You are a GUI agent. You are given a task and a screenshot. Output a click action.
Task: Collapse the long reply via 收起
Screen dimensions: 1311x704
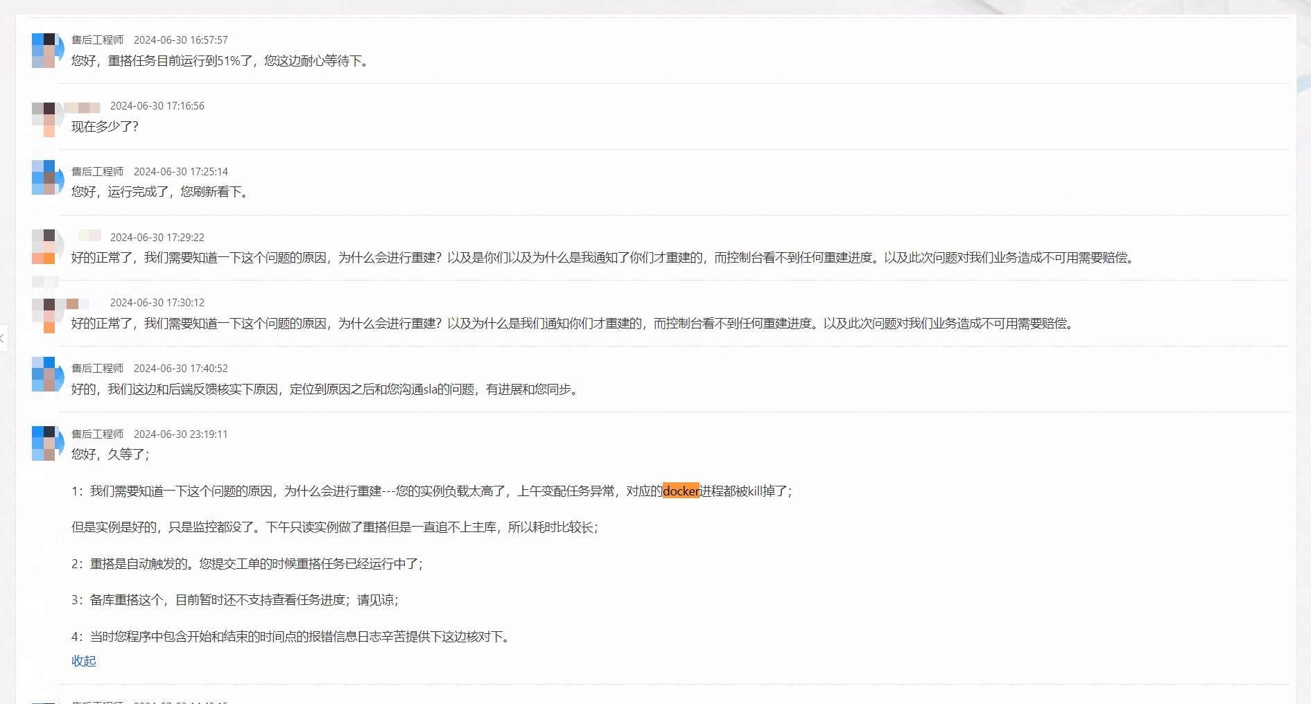click(x=83, y=661)
